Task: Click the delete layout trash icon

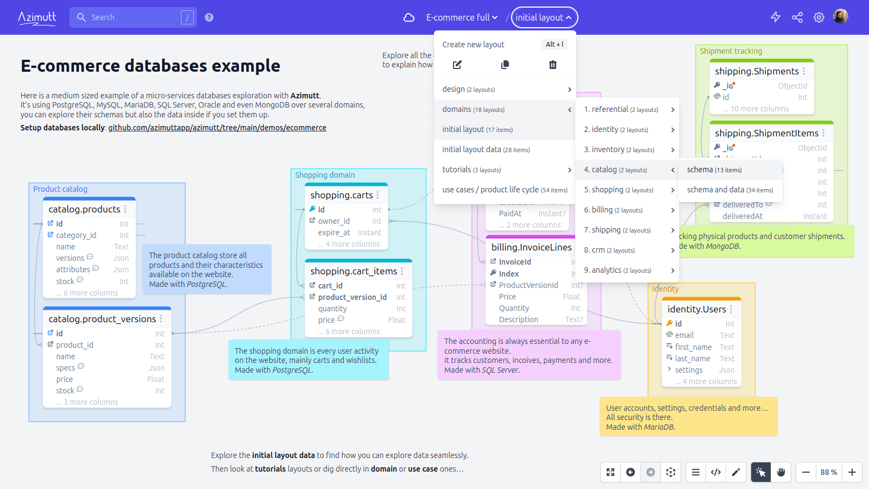Action: [x=553, y=65]
